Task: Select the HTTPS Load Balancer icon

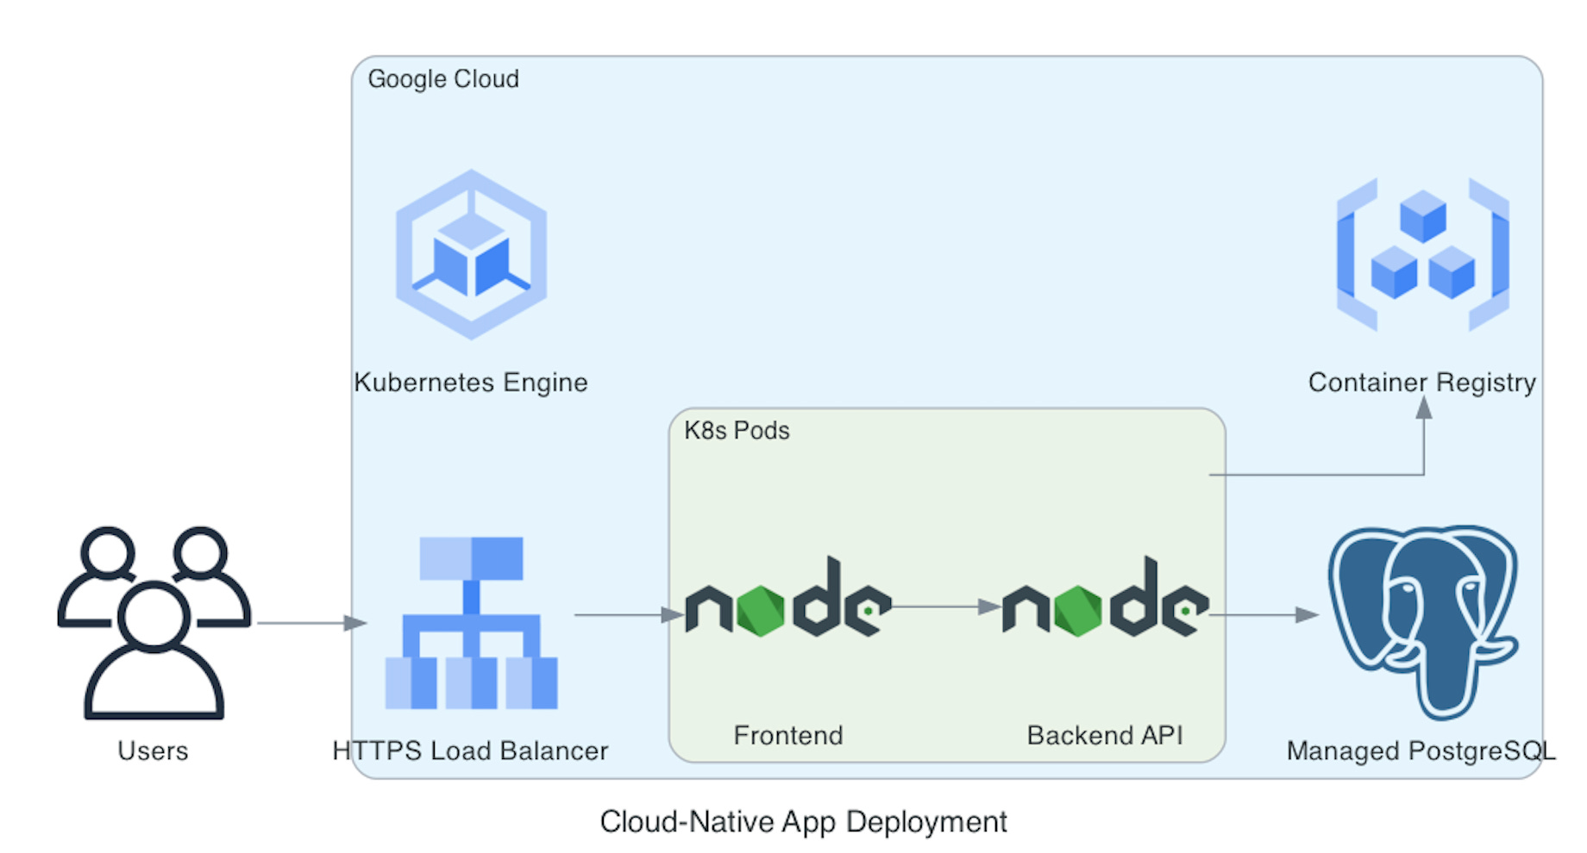Action: pyautogui.click(x=473, y=622)
